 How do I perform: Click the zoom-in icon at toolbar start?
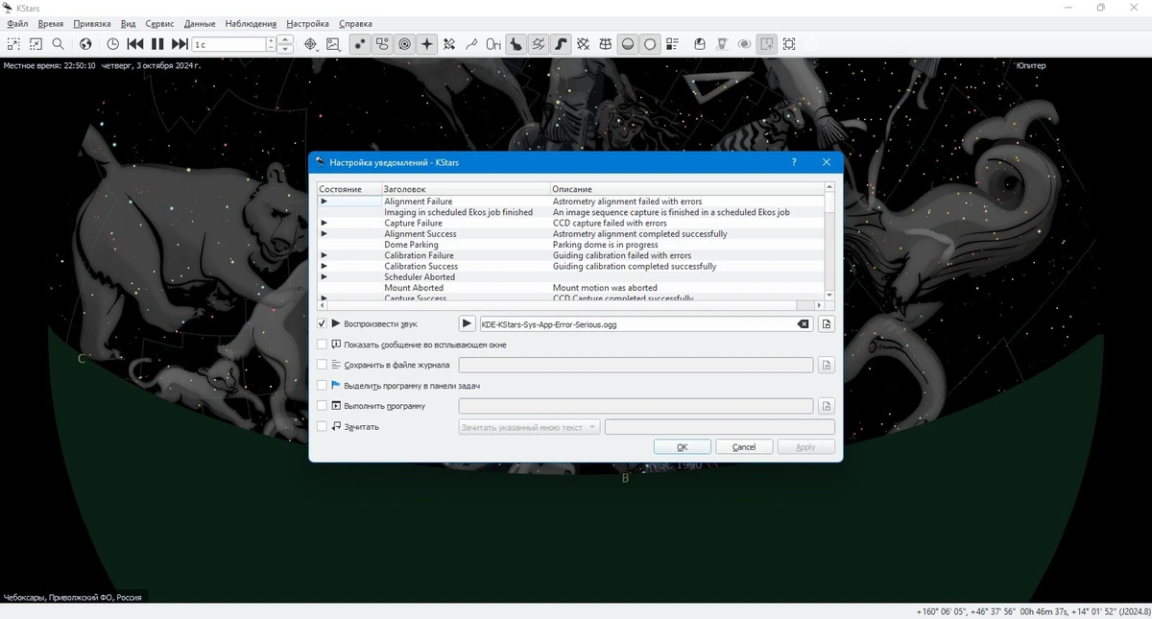click(13, 44)
